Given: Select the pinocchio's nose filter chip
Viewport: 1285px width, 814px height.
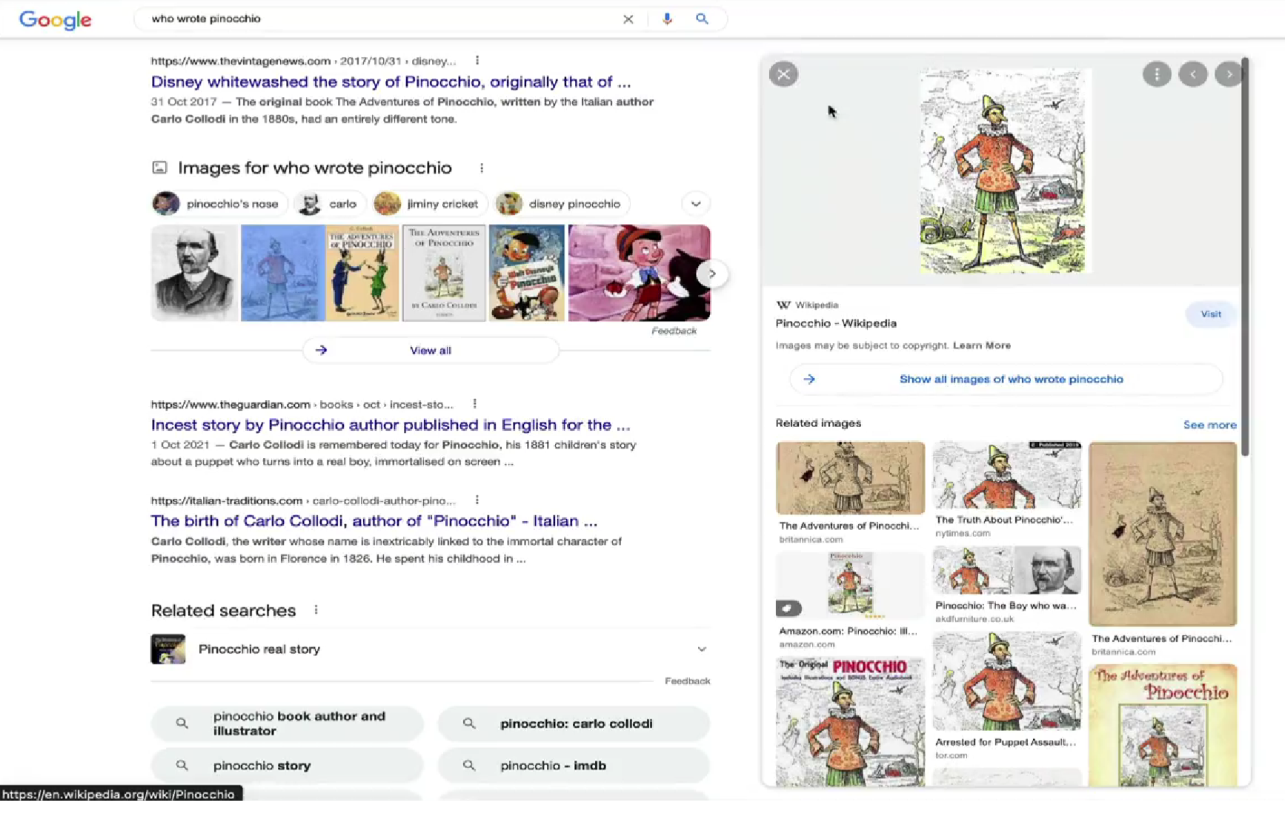Looking at the screenshot, I should click(x=219, y=204).
